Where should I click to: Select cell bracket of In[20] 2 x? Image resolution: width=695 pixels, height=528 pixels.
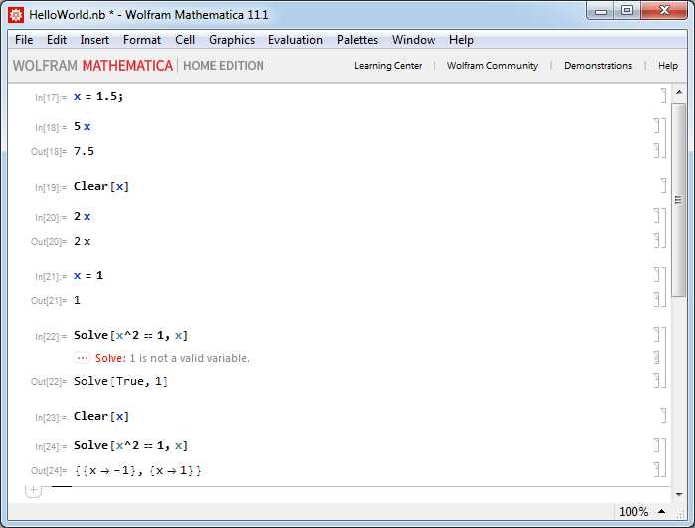[657, 216]
